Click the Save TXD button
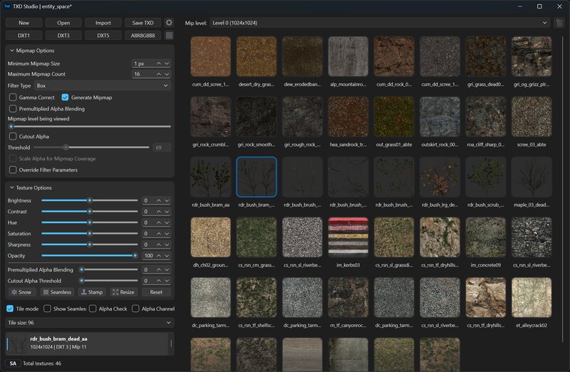The width and height of the screenshot is (570, 372). coord(143,23)
